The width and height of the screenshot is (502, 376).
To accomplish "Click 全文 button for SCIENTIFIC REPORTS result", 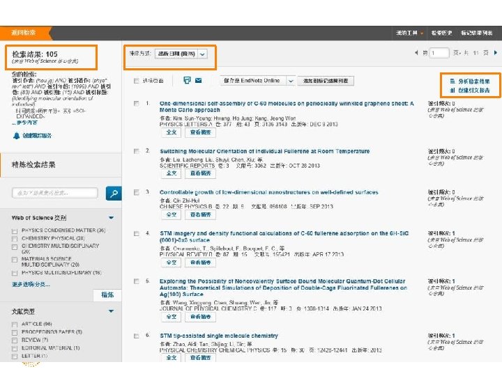I will click(172, 173).
